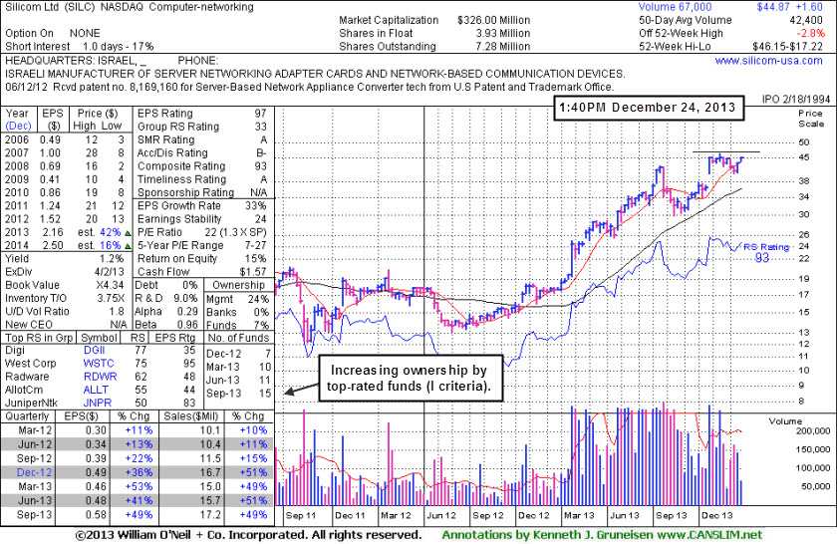Open the www.silicom-usa.com website link
This screenshot has height=544, width=837.
click(x=768, y=61)
